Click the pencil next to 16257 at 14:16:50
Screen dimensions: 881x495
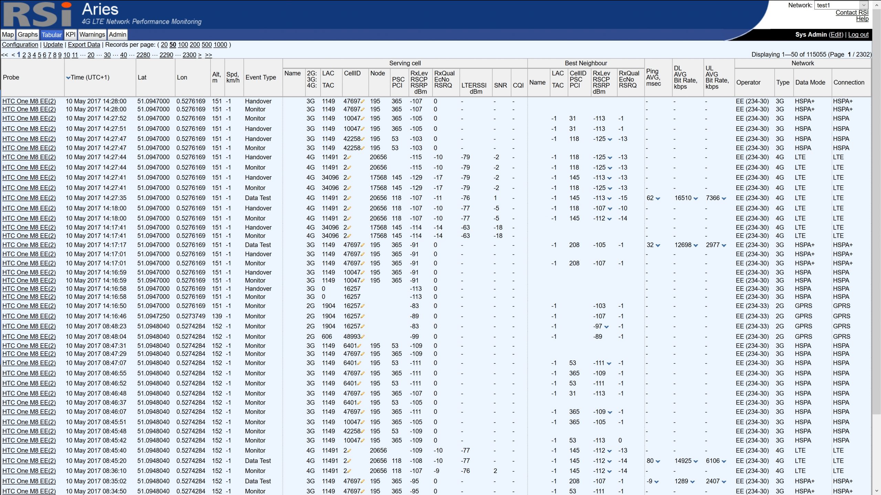point(363,306)
